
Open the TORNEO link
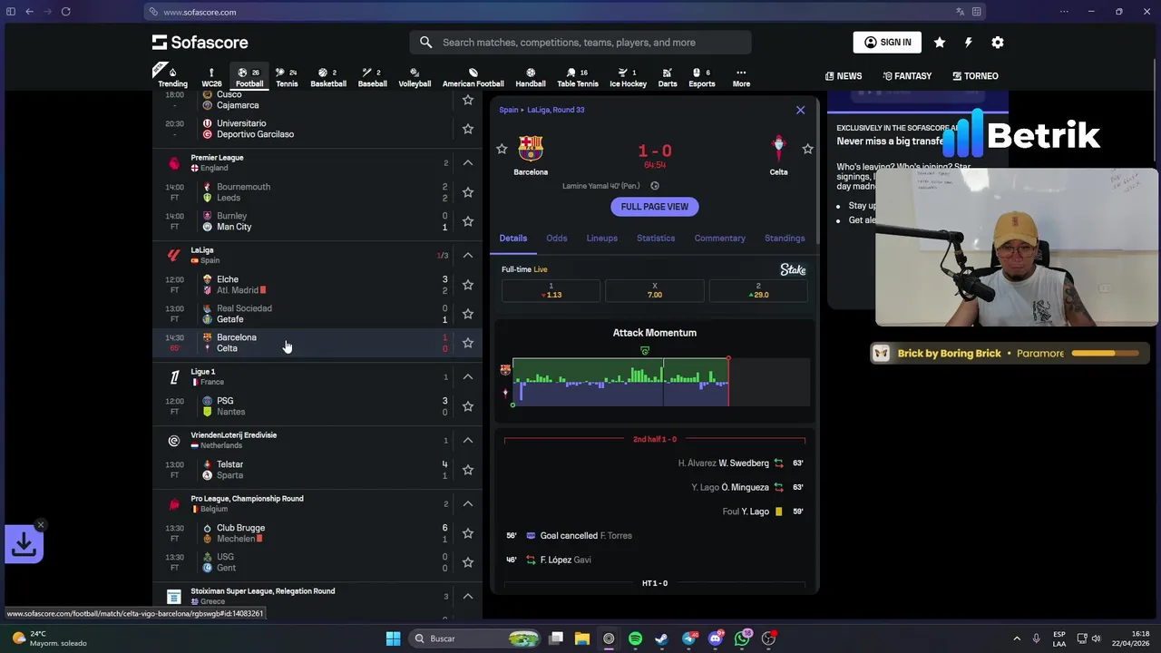click(x=975, y=76)
